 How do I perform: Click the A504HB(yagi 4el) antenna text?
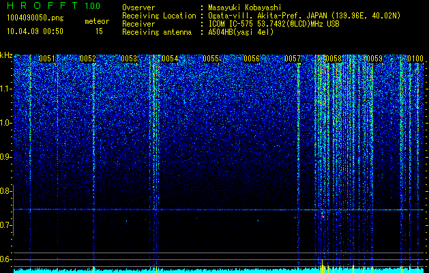[x=241, y=32]
